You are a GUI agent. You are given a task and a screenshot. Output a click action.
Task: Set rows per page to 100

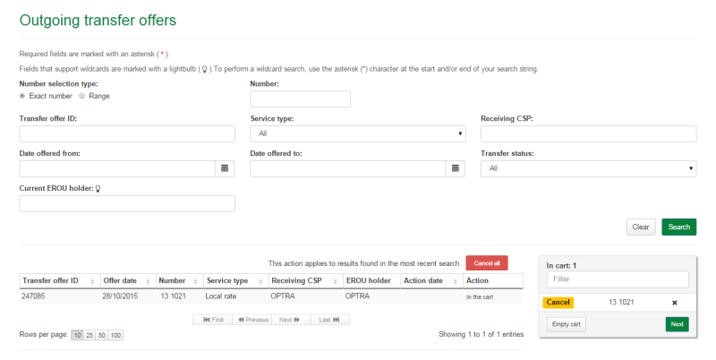115,335
